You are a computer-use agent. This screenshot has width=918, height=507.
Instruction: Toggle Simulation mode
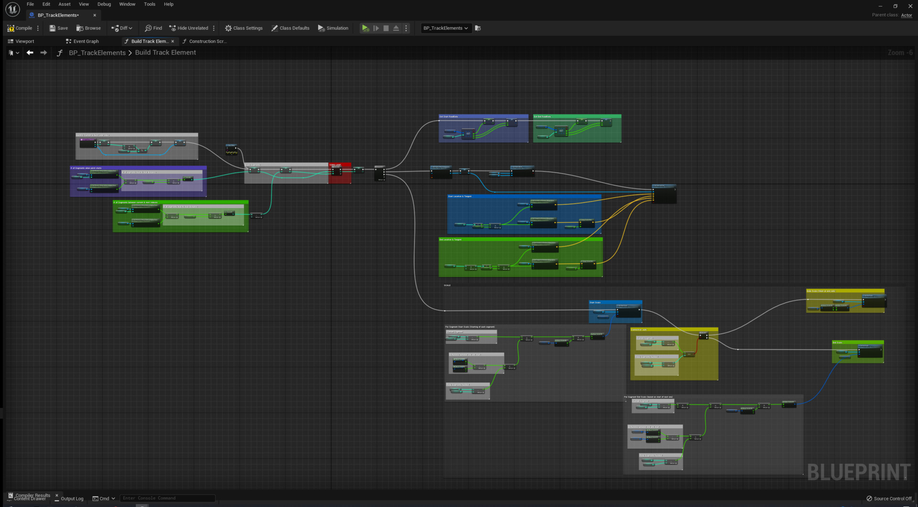pos(333,28)
